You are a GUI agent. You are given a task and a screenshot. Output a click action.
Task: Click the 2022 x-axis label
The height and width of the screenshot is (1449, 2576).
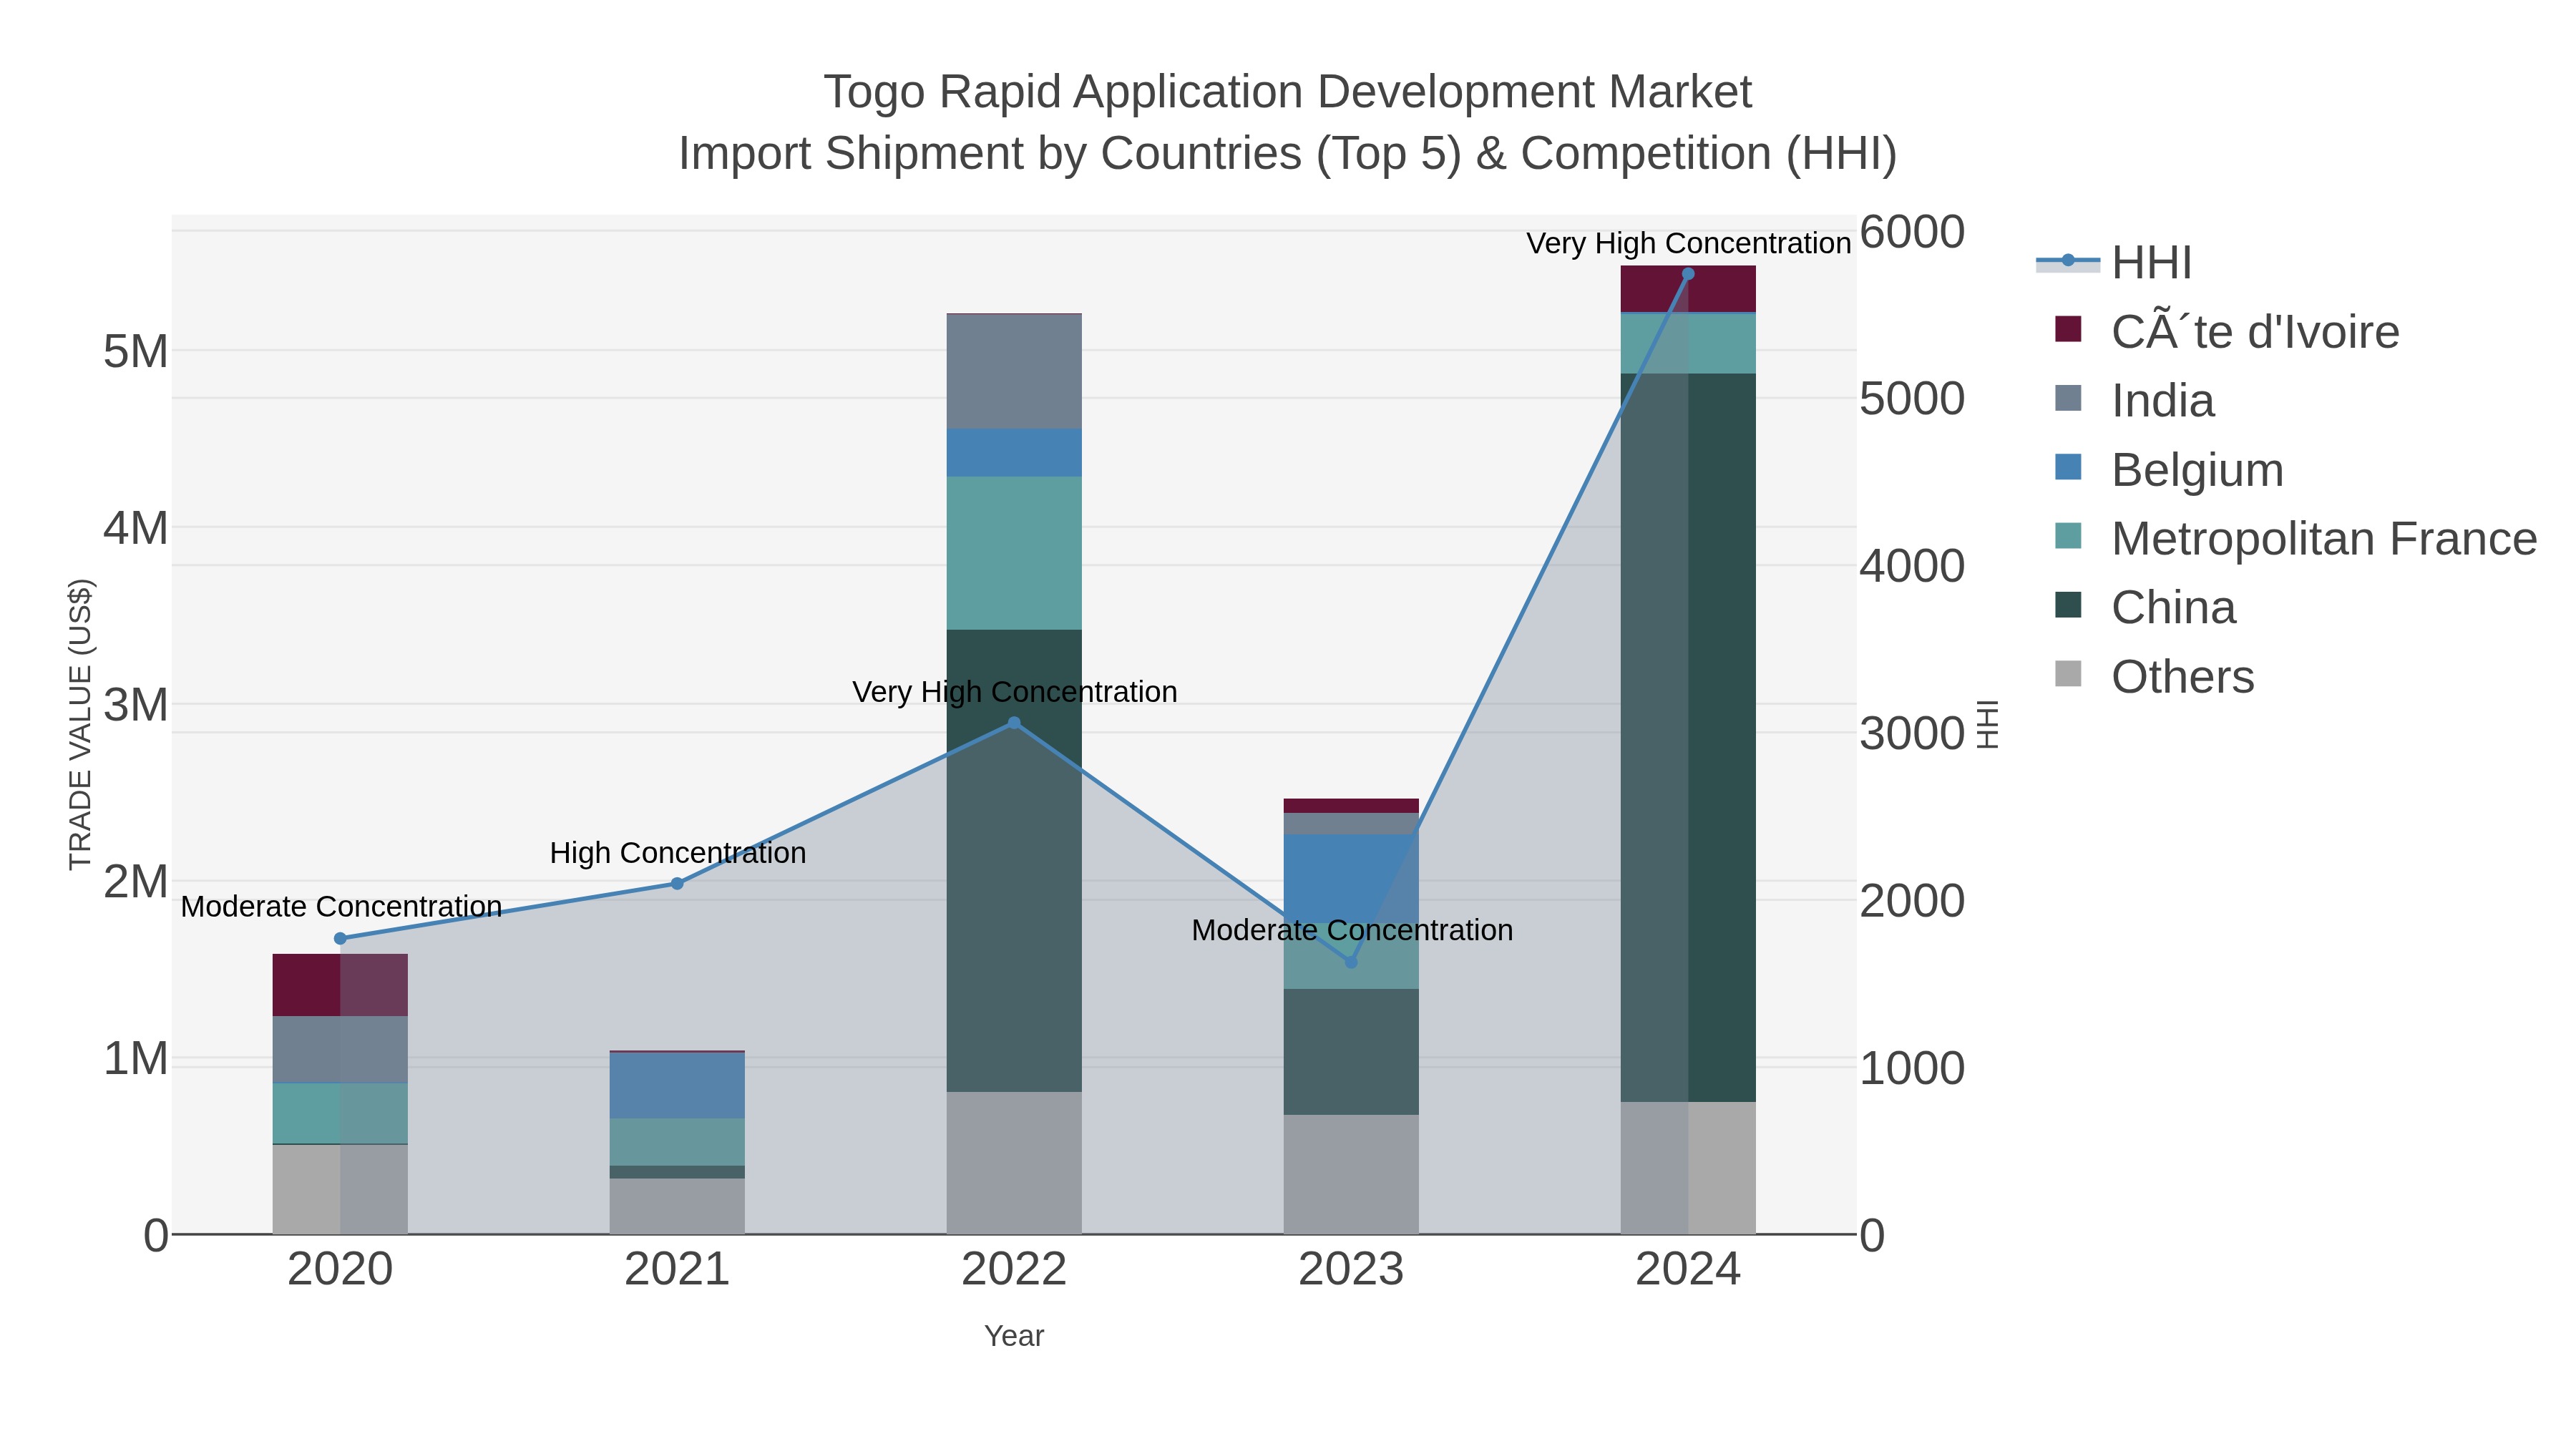(1014, 1270)
